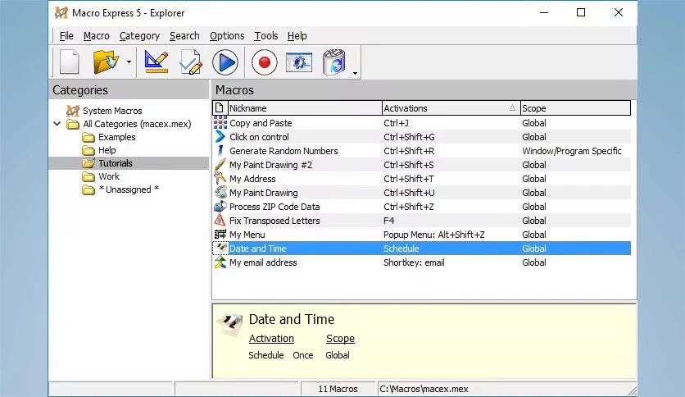Click the Scope link in details pane

[340, 339]
